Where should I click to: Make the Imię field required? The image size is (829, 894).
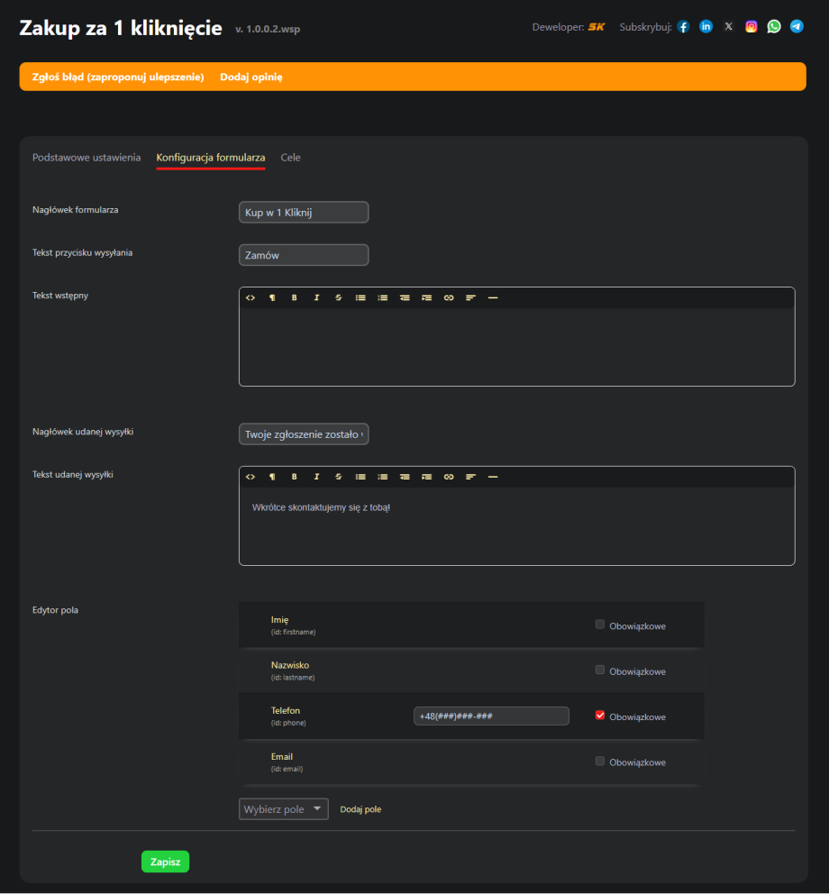click(600, 625)
